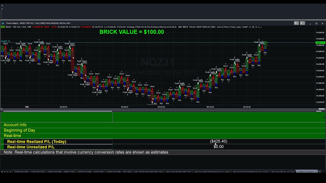326x183 pixels.
Task: Click the chart horizontal scrollbar thumb
Action: coord(321,109)
